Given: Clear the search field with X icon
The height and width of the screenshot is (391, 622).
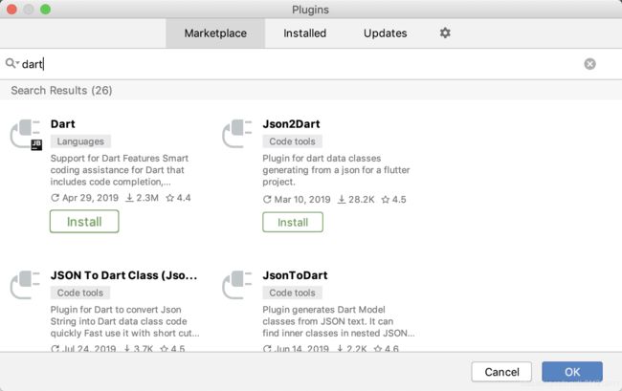Looking at the screenshot, I should 589,64.
